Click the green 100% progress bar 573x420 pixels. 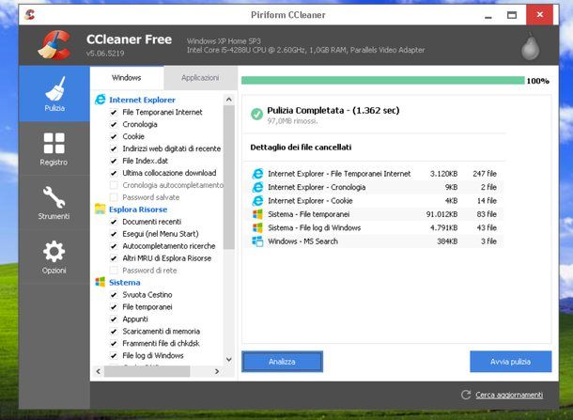tap(383, 81)
